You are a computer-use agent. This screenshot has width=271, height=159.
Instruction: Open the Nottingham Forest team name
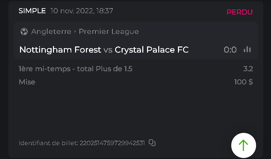(x=60, y=50)
